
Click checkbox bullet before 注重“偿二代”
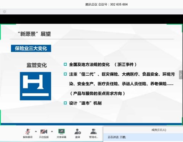pyautogui.click(x=65, y=74)
